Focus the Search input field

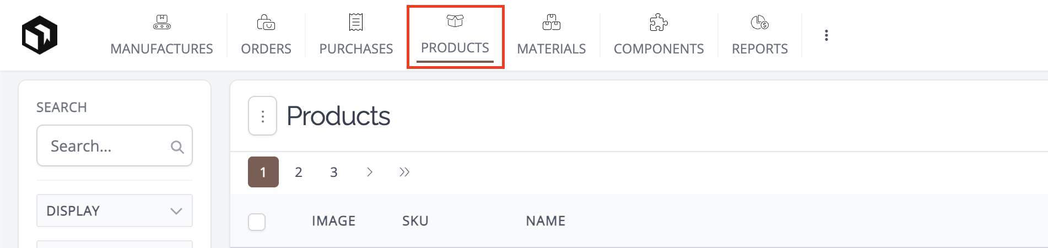click(x=115, y=145)
